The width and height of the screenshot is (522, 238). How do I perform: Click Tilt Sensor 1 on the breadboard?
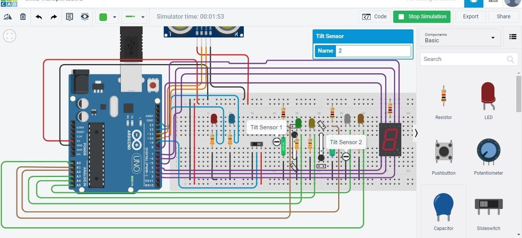[x=266, y=127]
